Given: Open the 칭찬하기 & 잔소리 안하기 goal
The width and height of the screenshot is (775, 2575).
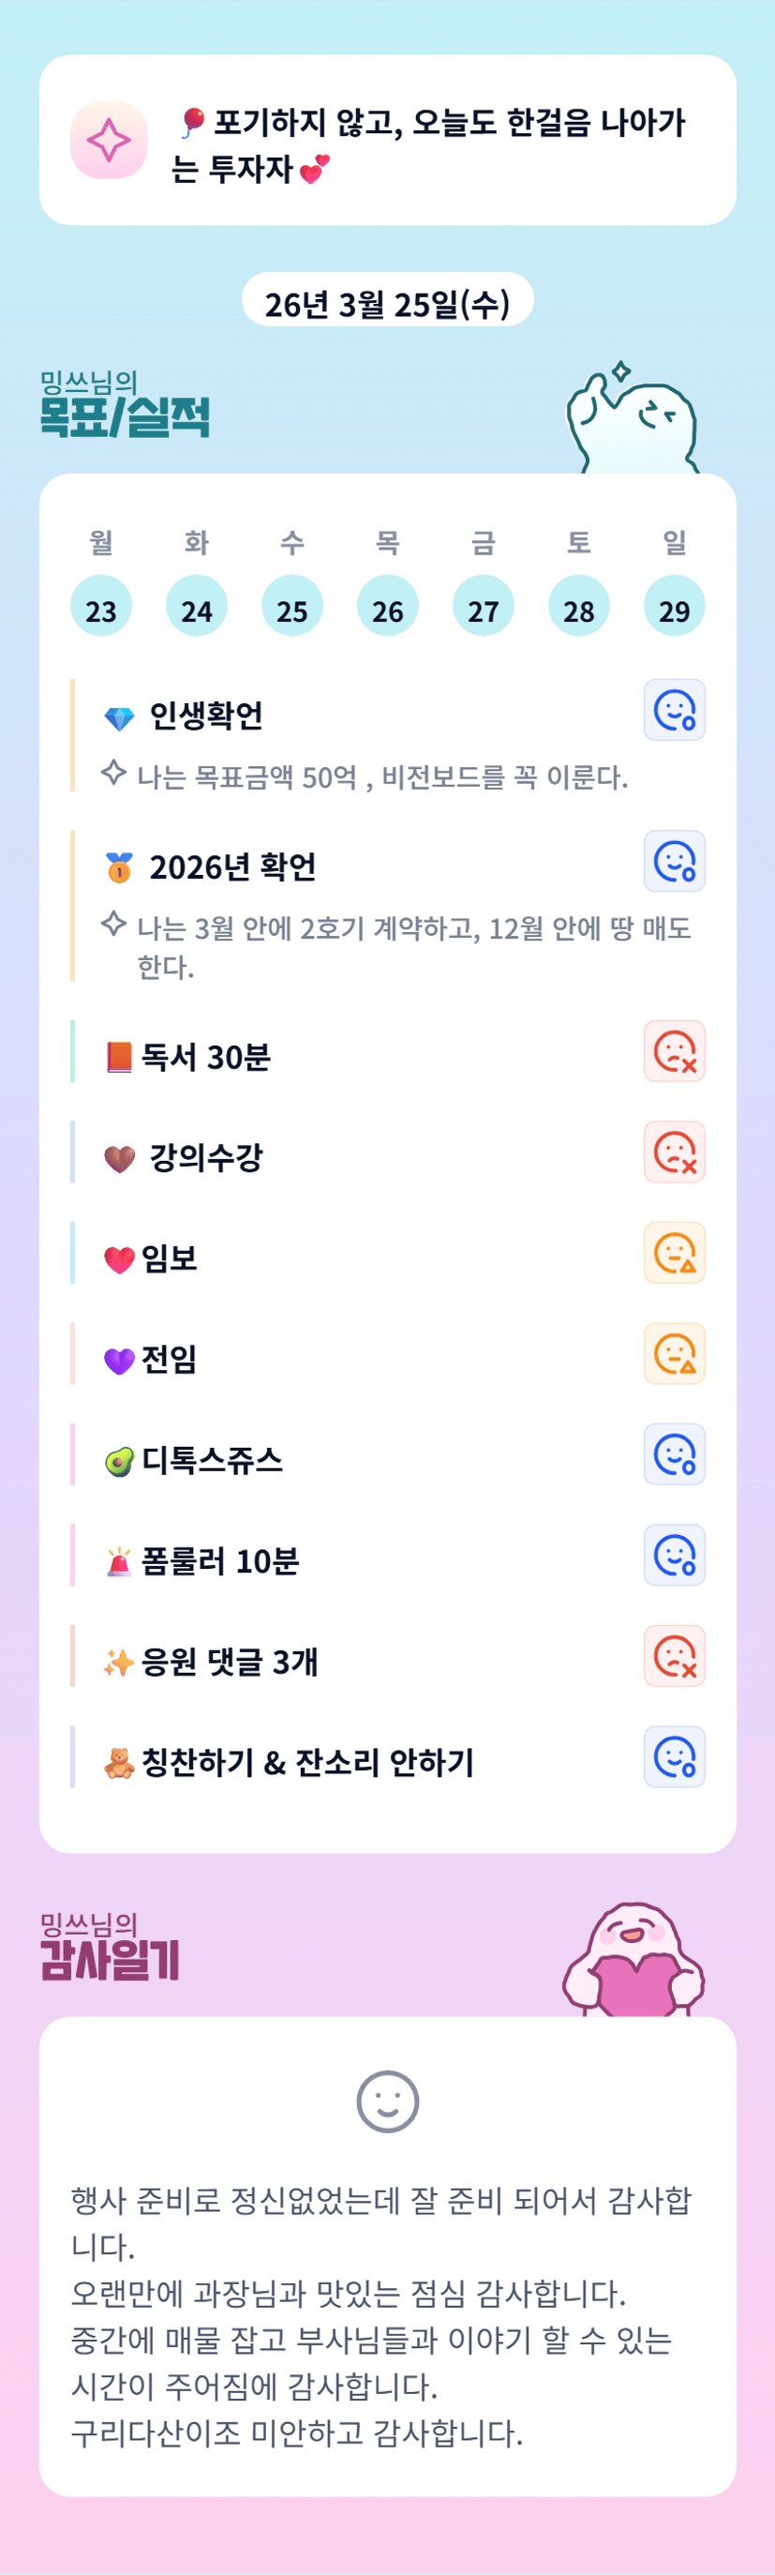Looking at the screenshot, I should point(307,1762).
